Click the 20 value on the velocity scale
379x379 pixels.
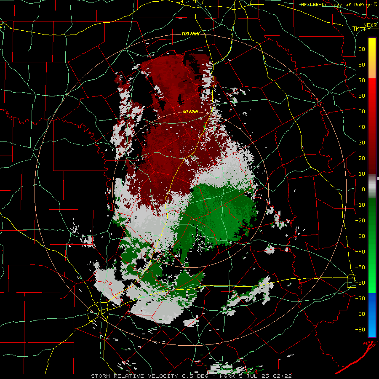pos(362,158)
